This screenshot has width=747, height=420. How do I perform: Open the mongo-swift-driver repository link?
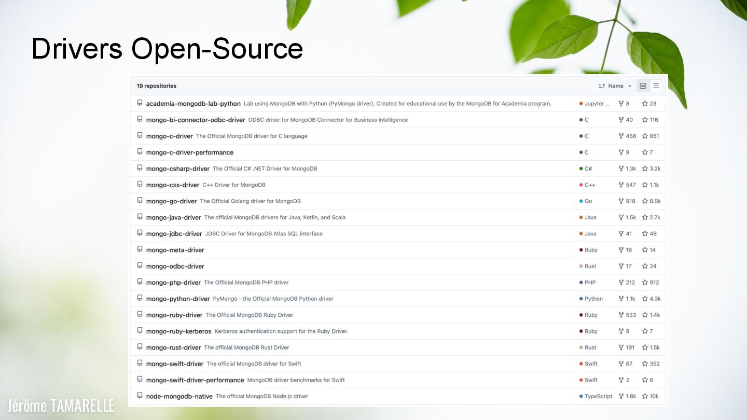click(175, 364)
